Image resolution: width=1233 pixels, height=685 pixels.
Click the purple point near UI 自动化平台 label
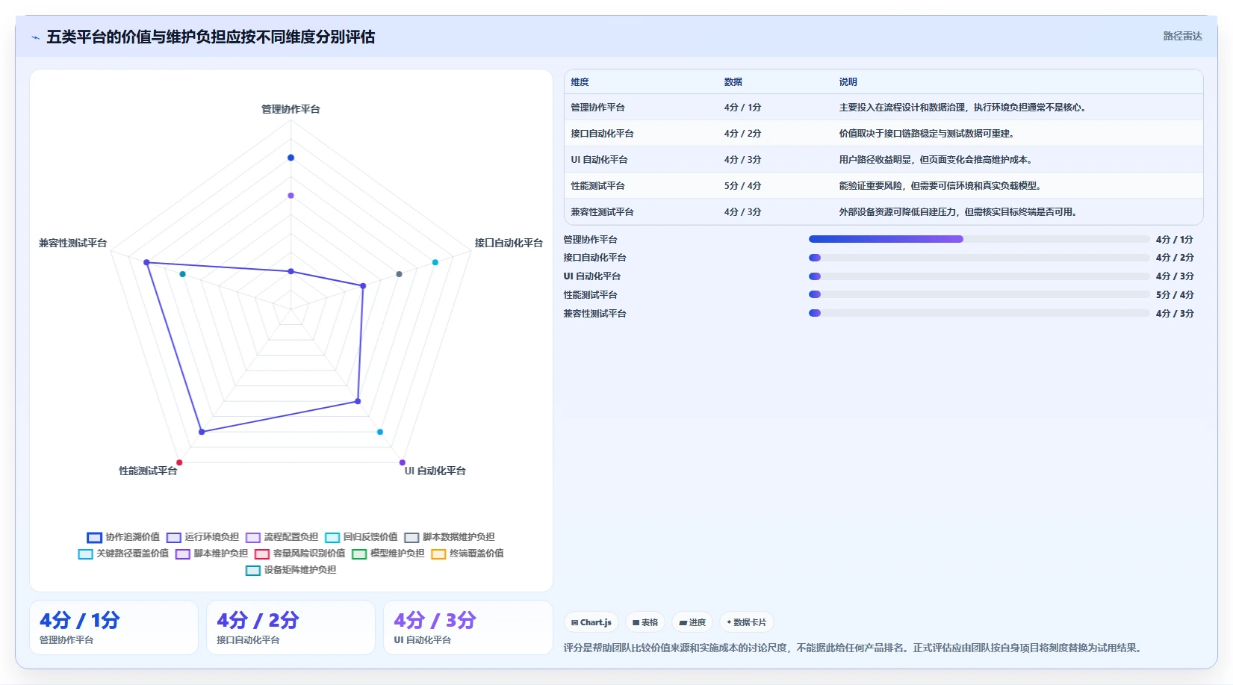pos(403,462)
